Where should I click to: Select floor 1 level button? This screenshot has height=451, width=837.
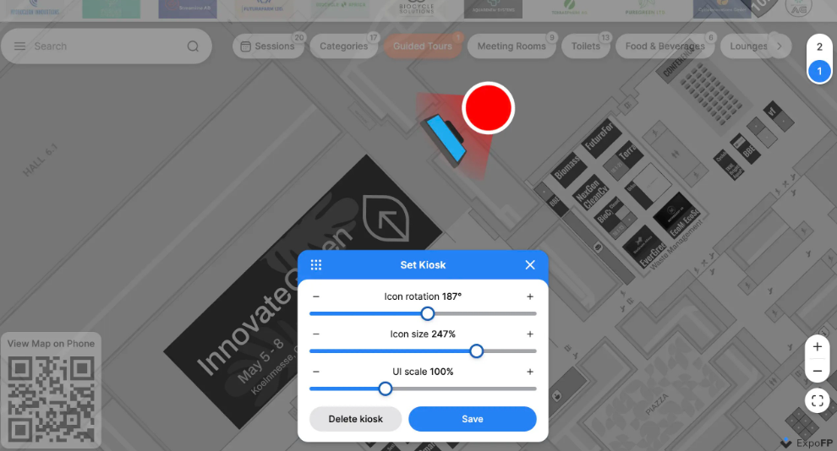[x=819, y=72]
